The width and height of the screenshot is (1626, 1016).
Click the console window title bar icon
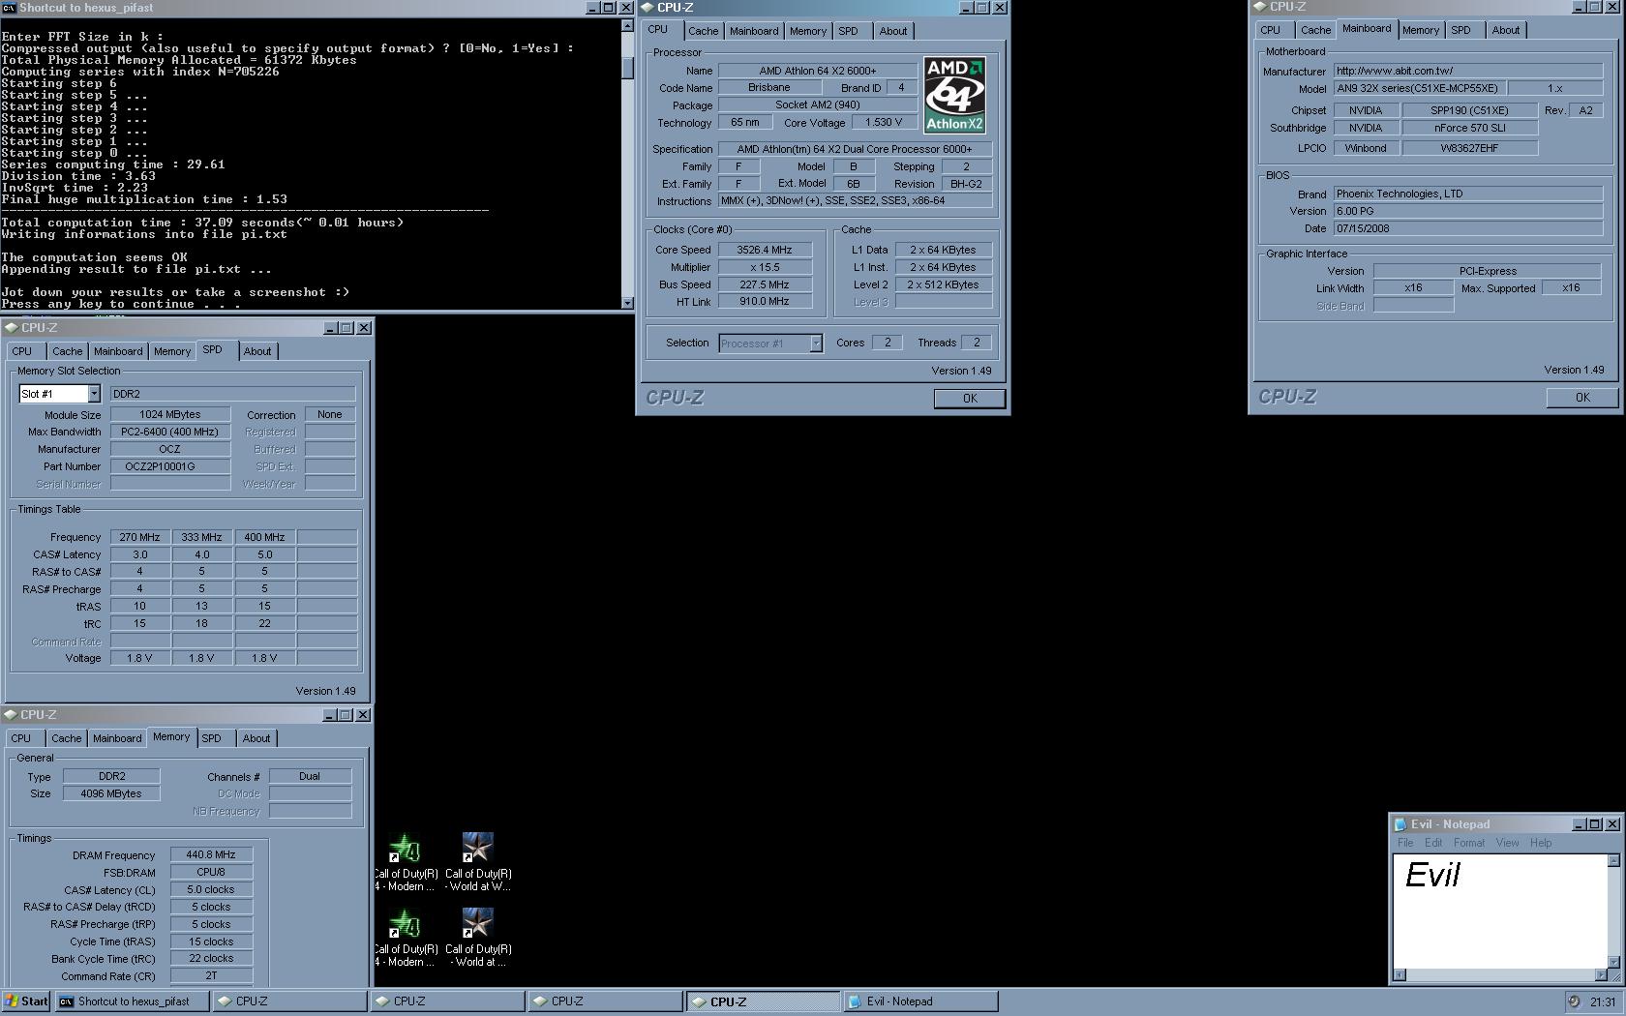[x=9, y=8]
